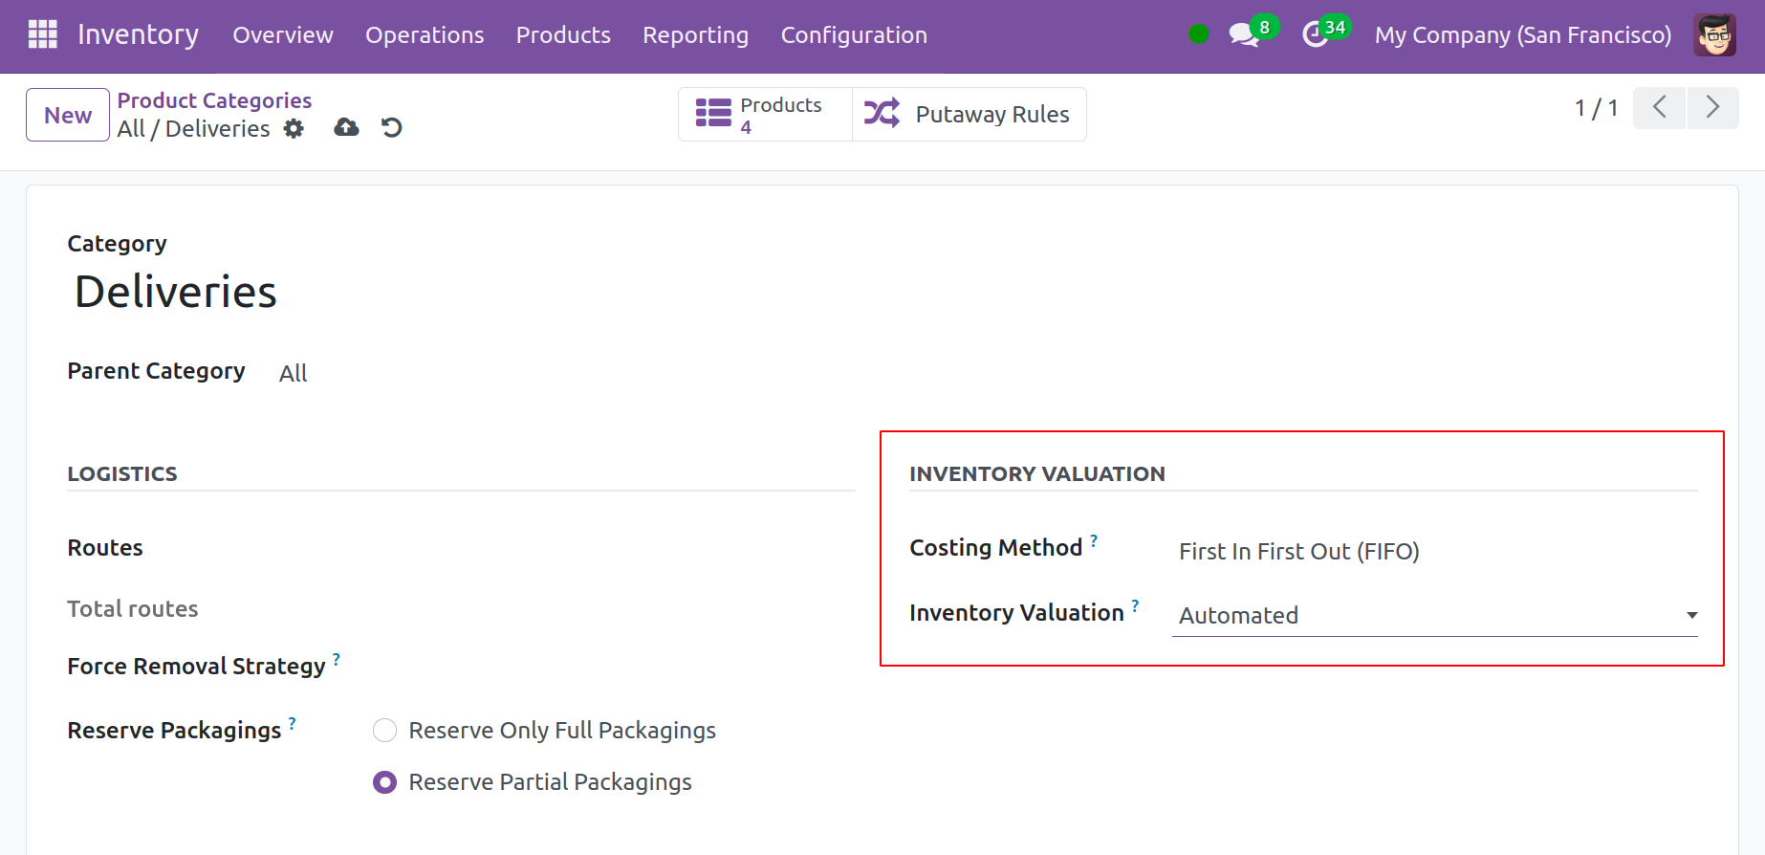
Task: Open the Putaway Rules smart button
Action: [x=969, y=115]
